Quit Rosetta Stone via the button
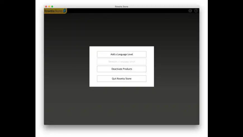The height and width of the screenshot is (137, 243). (122, 79)
